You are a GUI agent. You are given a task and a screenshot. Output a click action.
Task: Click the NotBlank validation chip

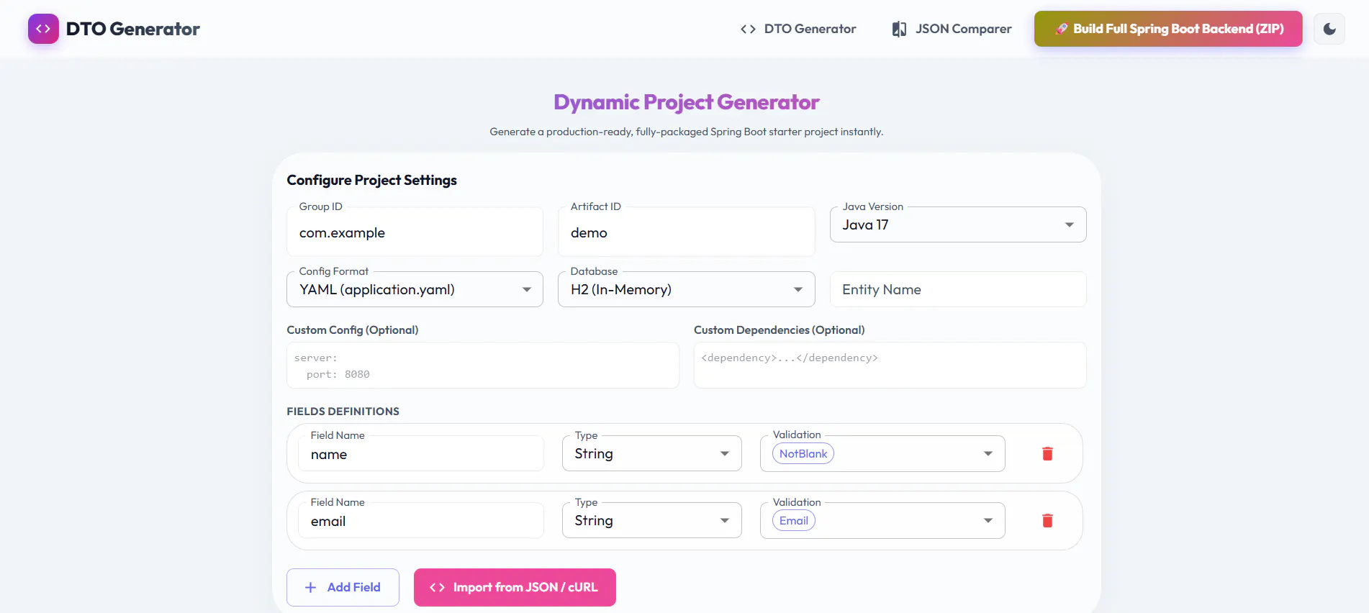[803, 454]
